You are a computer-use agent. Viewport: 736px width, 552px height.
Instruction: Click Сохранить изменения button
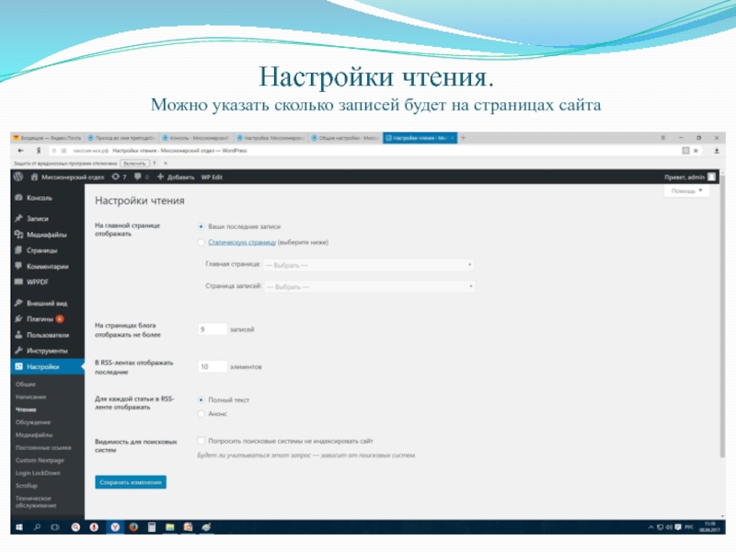click(131, 482)
